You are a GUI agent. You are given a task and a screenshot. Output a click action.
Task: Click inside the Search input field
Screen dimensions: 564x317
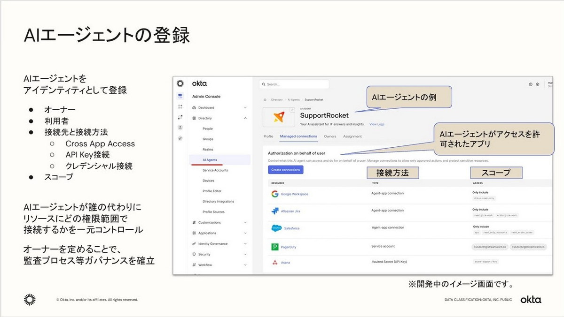click(294, 84)
